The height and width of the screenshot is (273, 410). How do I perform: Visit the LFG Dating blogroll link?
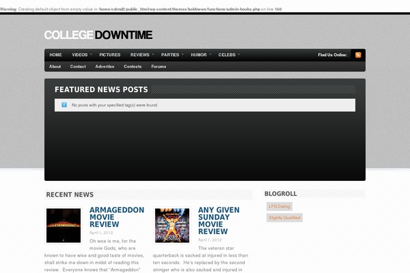tap(279, 206)
